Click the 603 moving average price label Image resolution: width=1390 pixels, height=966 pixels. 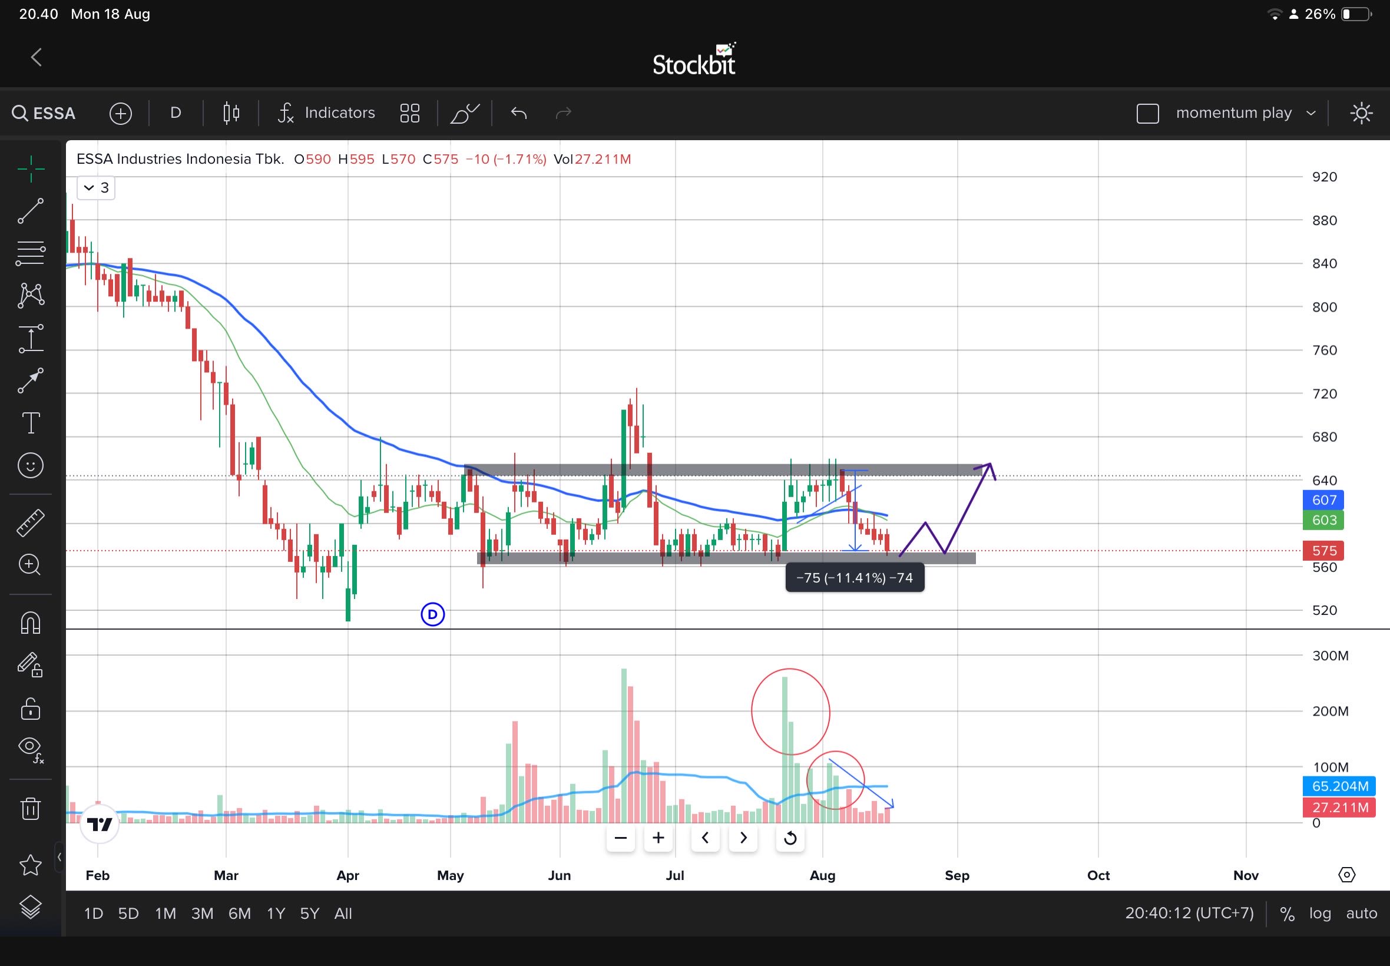pyautogui.click(x=1324, y=520)
